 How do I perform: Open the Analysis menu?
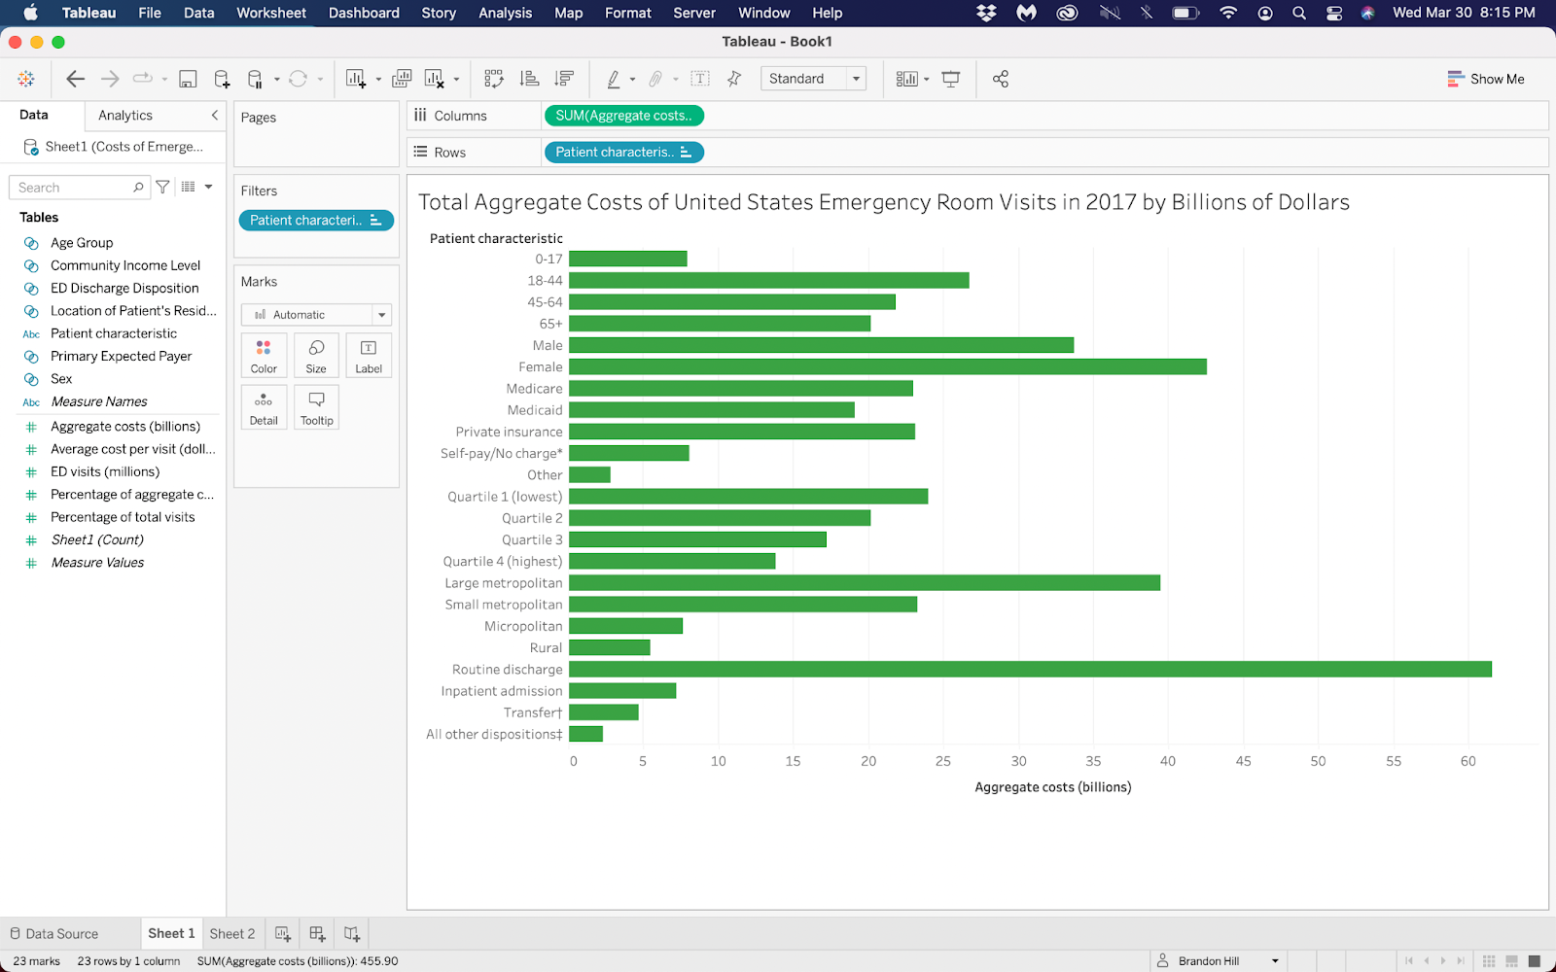505,13
